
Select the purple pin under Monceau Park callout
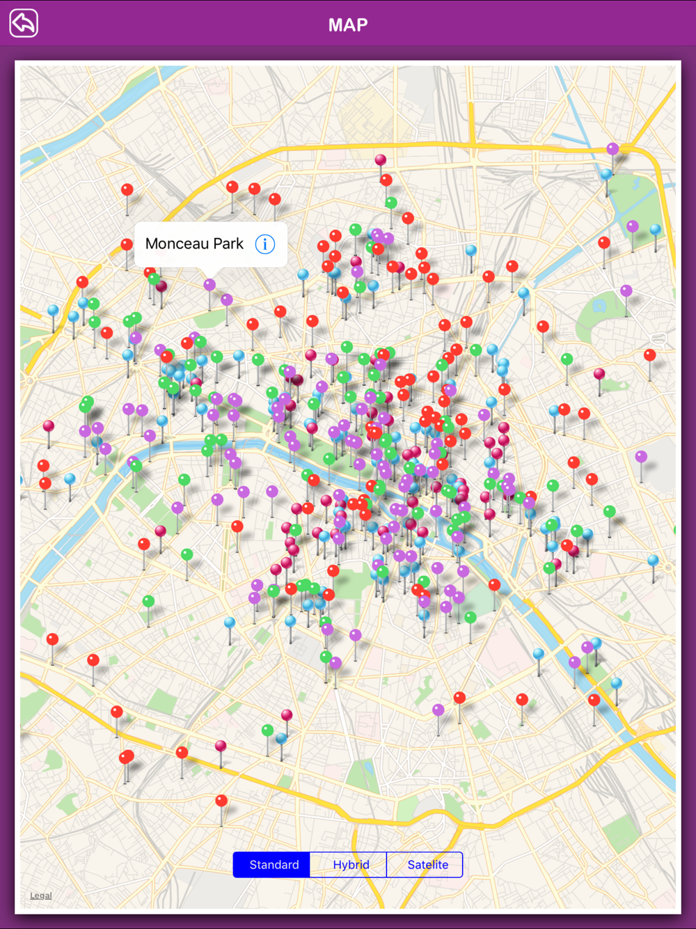(x=209, y=285)
